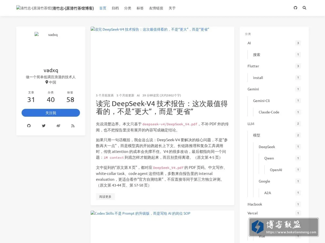This screenshot has height=243, width=325.
Task: Click the 清竹志-(原清竹茶馆博客) site title
Action: (x=73, y=8)
